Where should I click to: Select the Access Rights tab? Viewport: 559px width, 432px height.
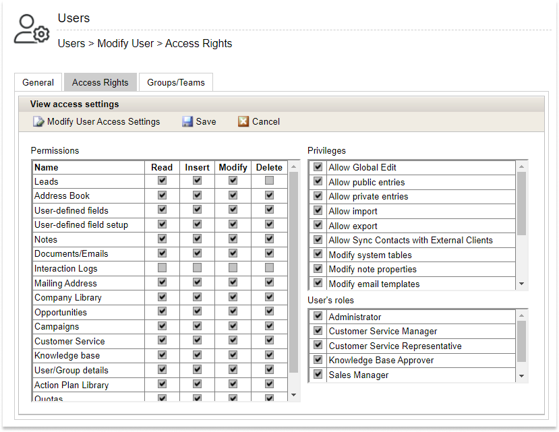click(x=100, y=82)
